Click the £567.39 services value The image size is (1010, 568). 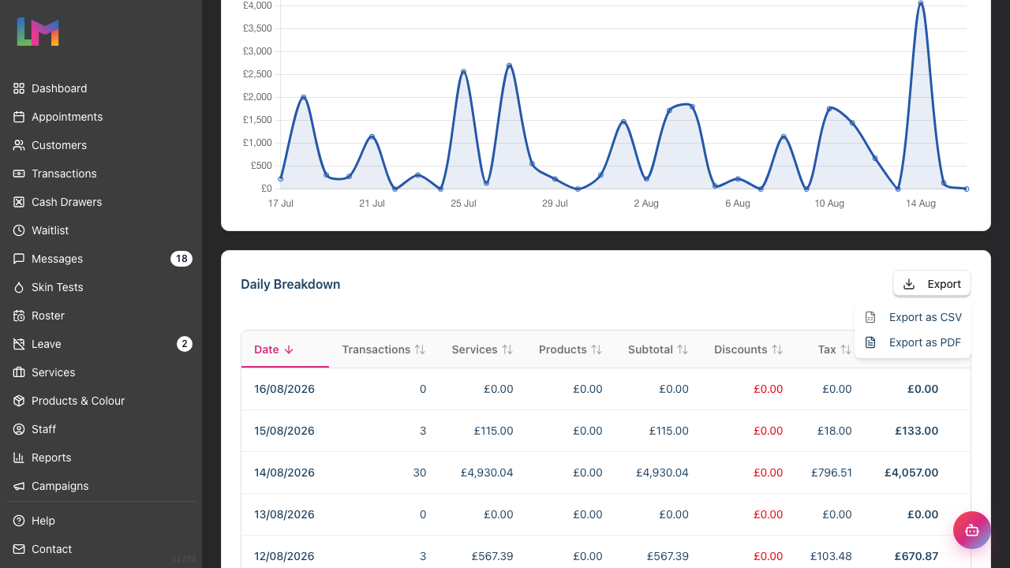pyautogui.click(x=492, y=556)
